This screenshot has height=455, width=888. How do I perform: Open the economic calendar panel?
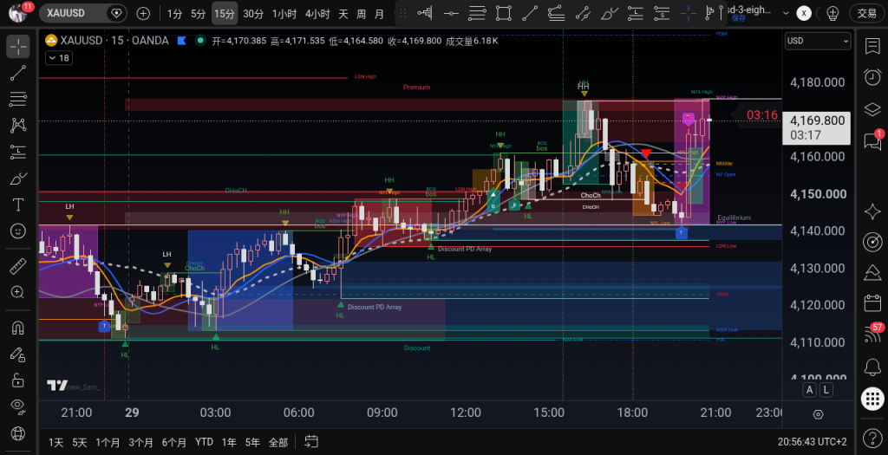click(872, 303)
